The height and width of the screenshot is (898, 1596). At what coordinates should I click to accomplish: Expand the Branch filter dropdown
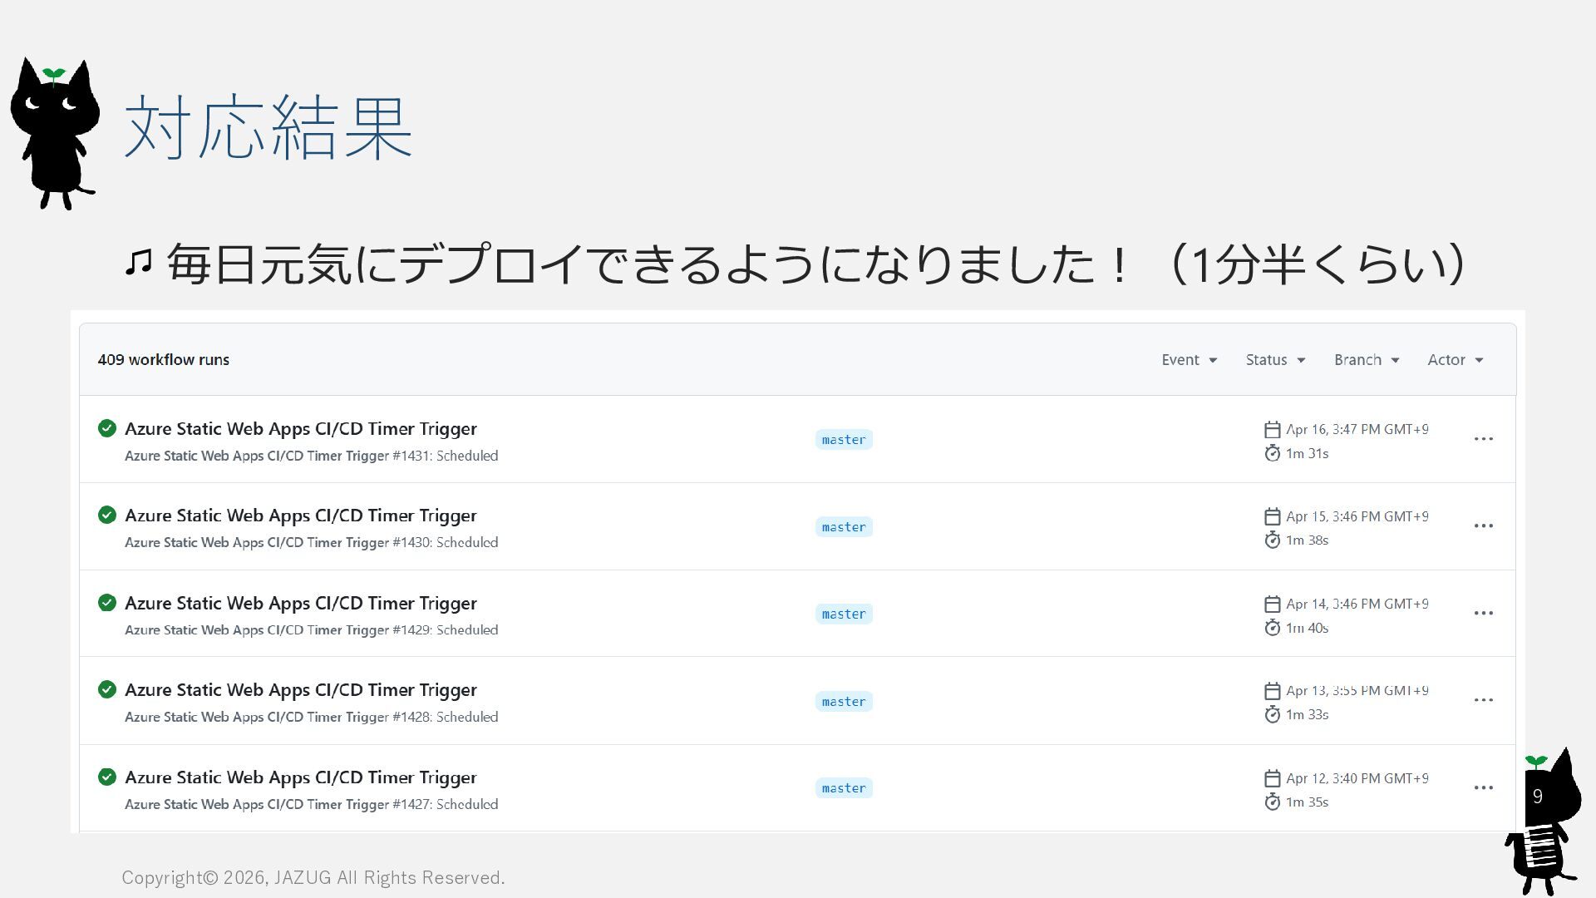click(x=1366, y=360)
